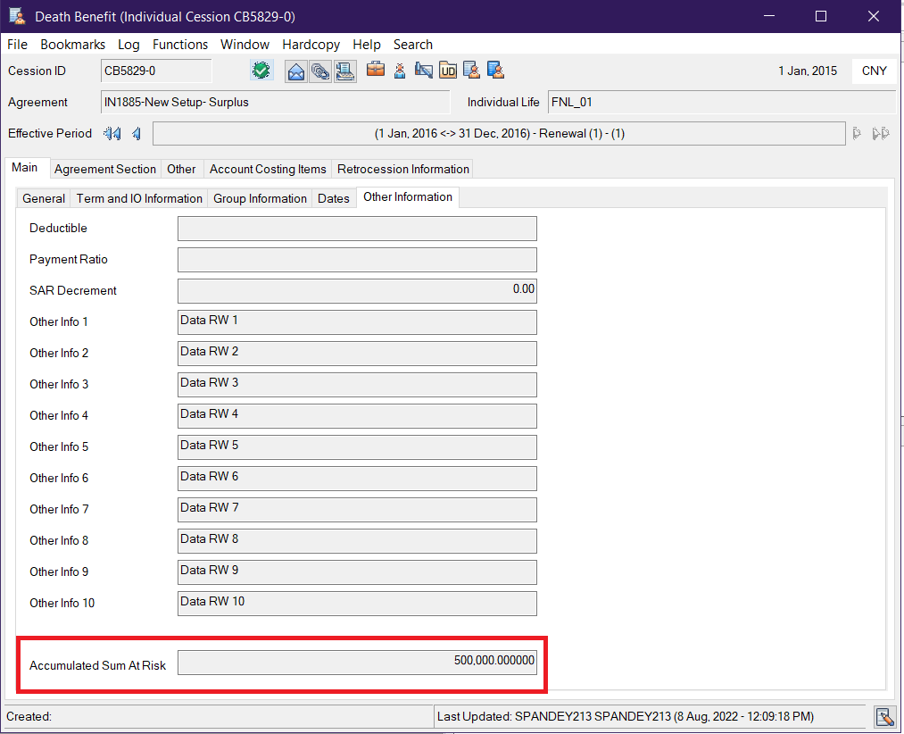Click the Other Info 1 field
Screen dimensions: 904x734
357,322
